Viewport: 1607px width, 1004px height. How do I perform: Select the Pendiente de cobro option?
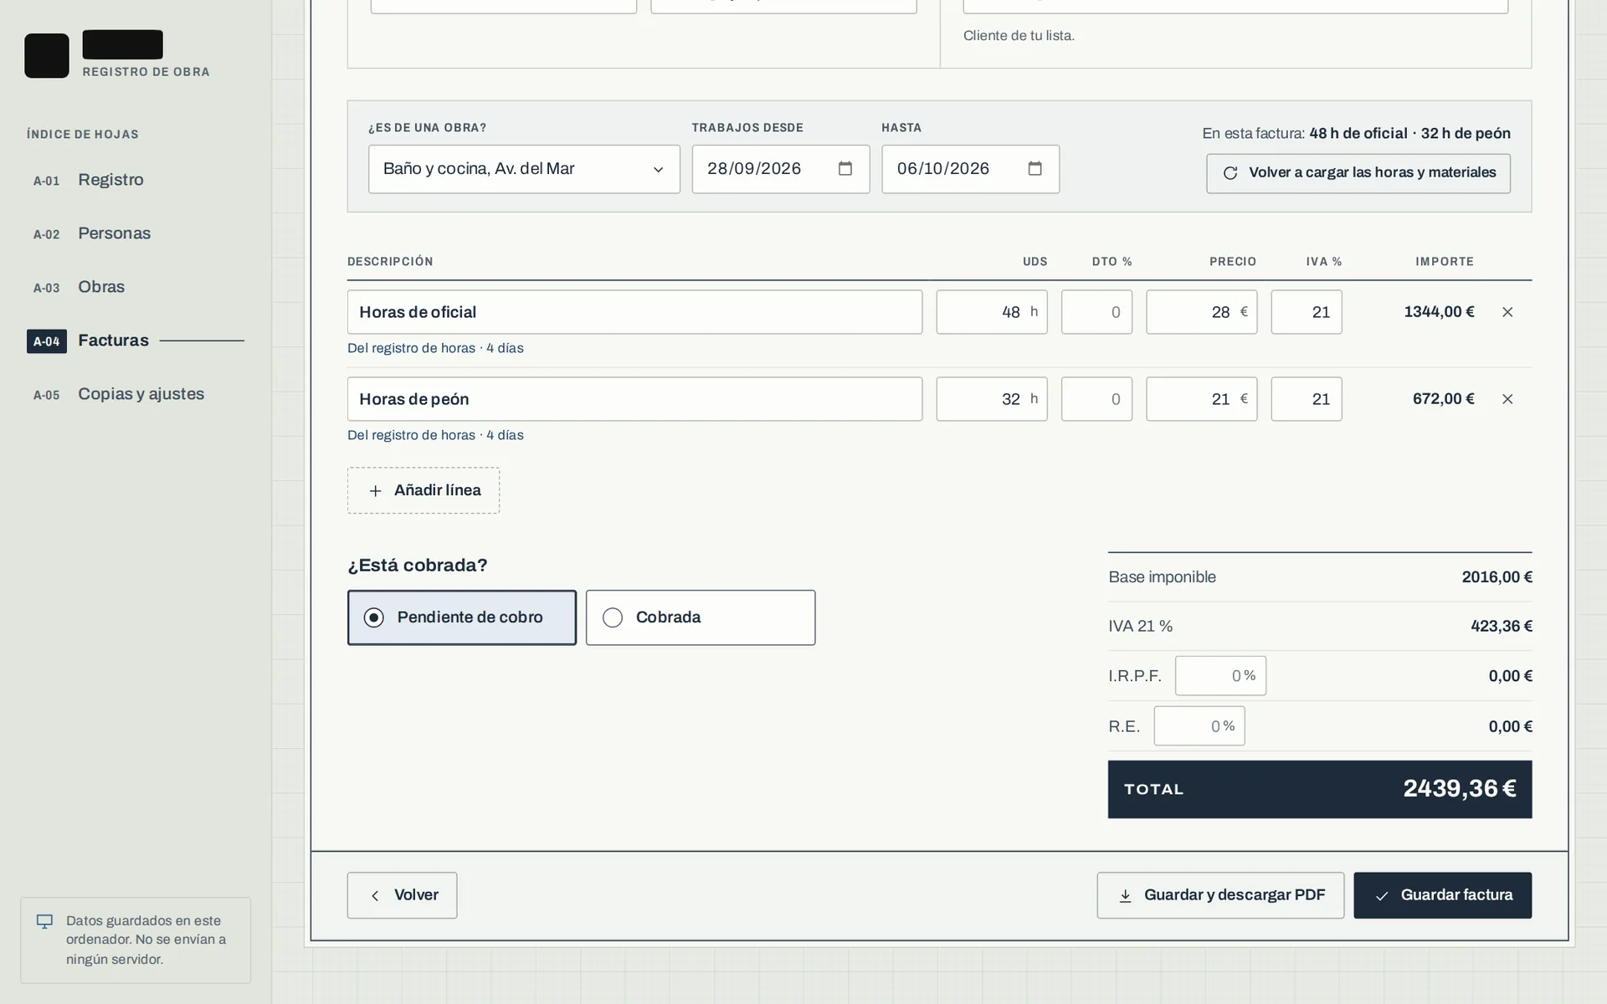click(462, 617)
